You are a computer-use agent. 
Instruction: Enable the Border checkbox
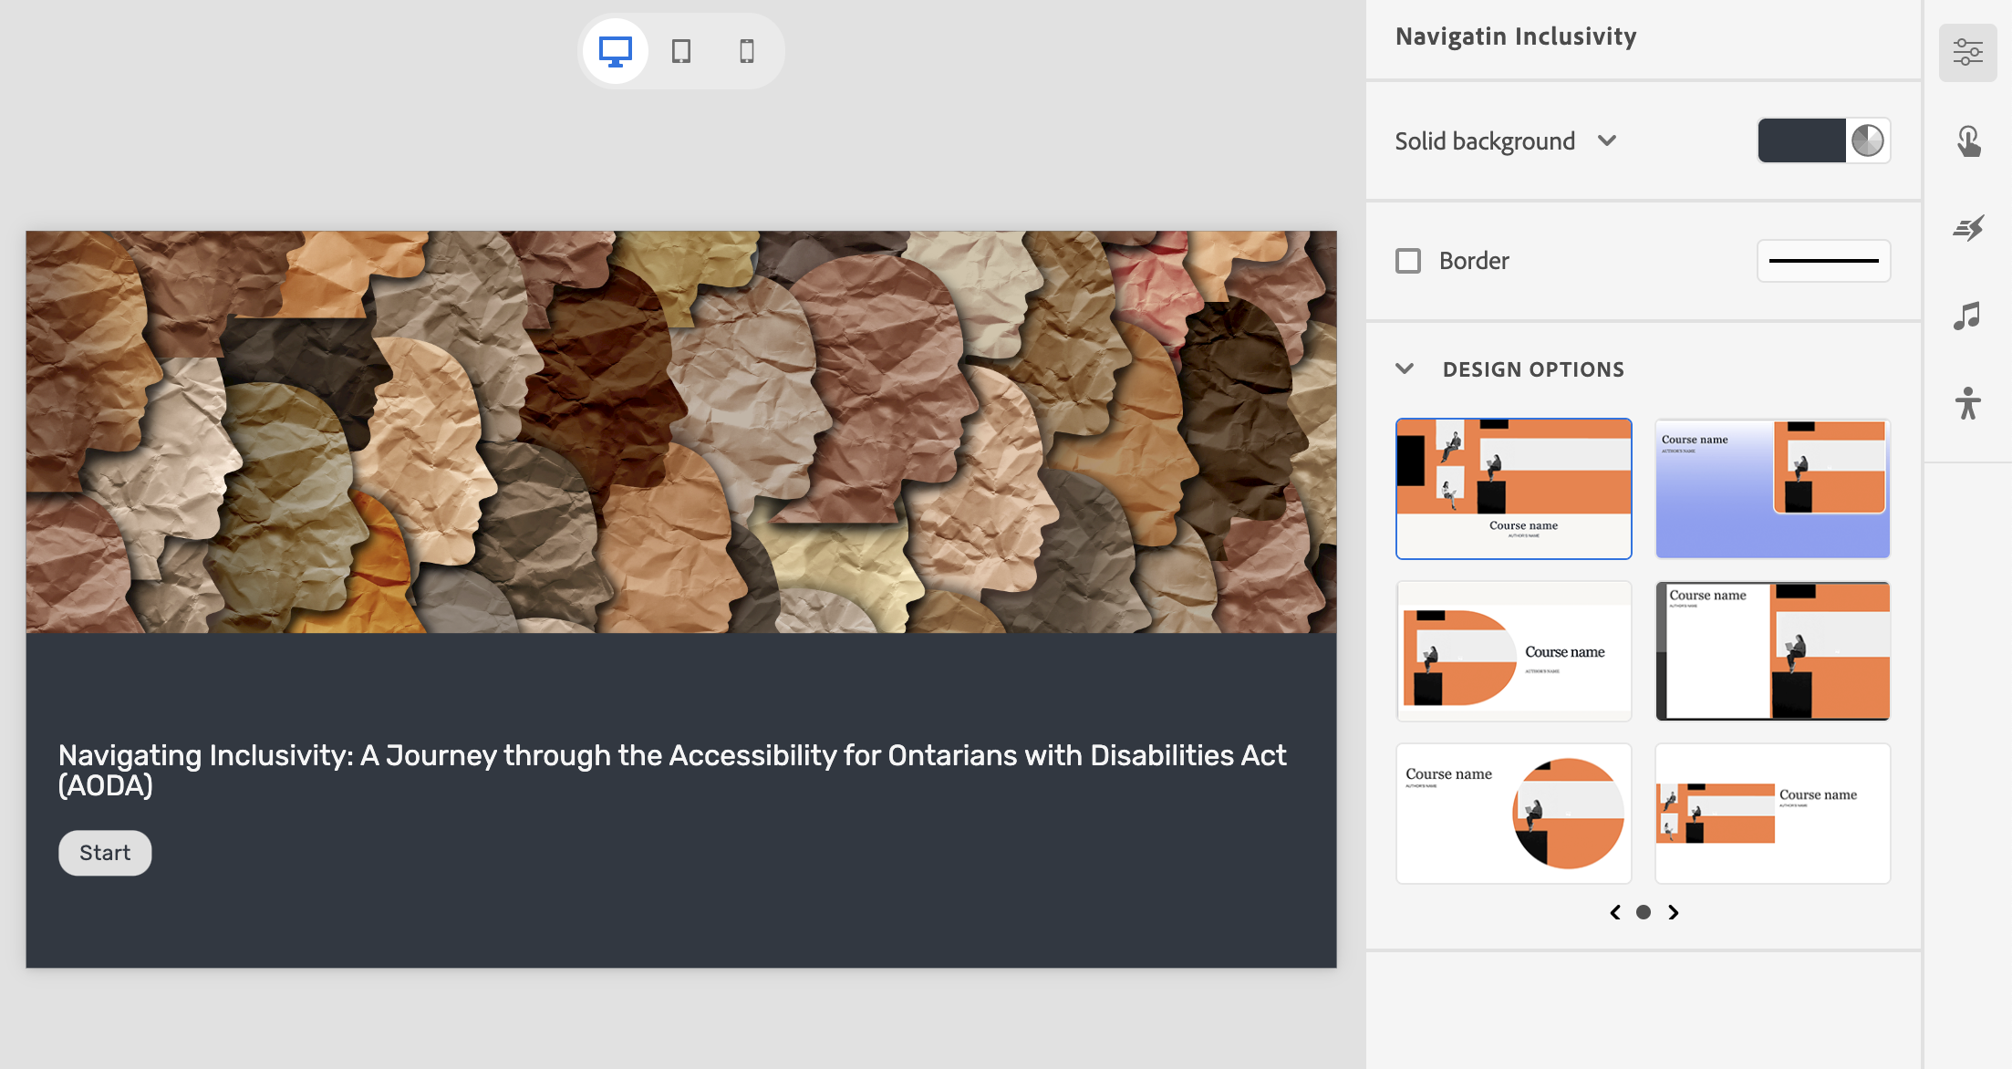point(1408,261)
